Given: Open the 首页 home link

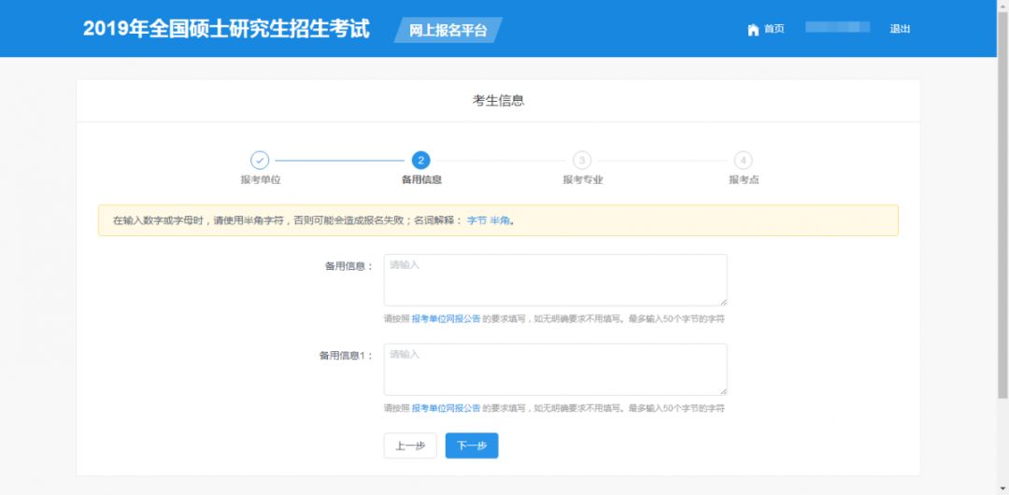Looking at the screenshot, I should tap(775, 29).
